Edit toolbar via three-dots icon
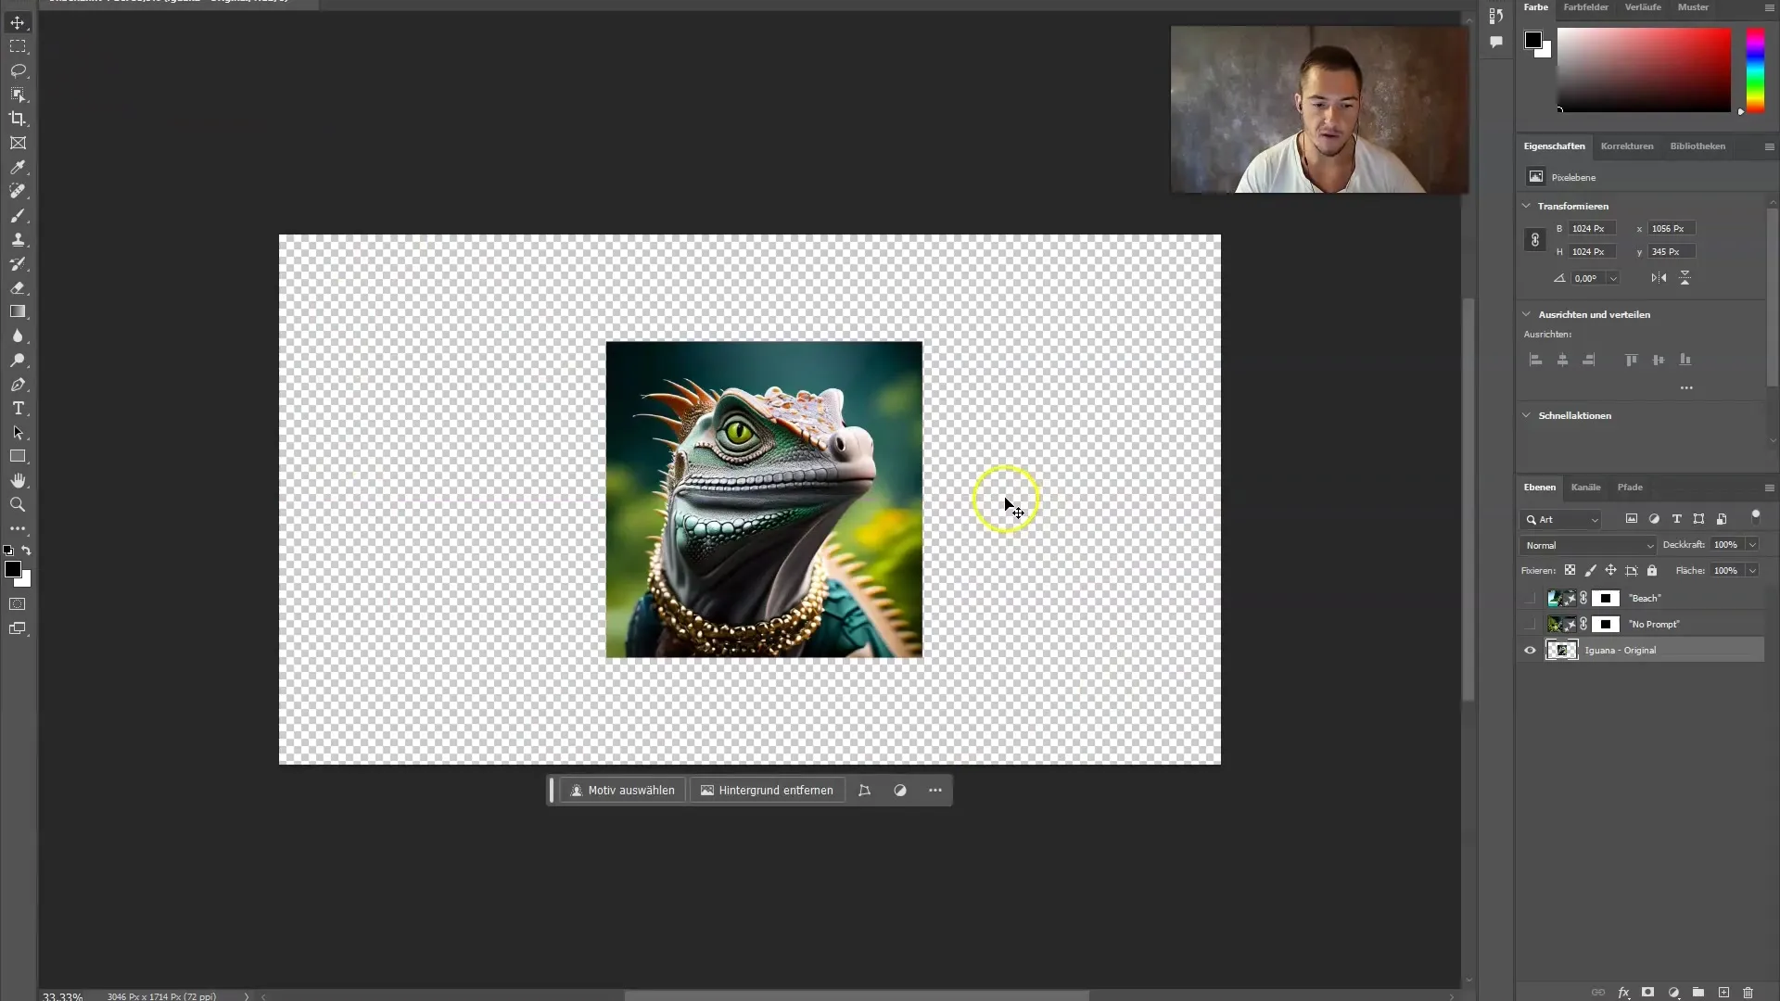 coord(18,528)
